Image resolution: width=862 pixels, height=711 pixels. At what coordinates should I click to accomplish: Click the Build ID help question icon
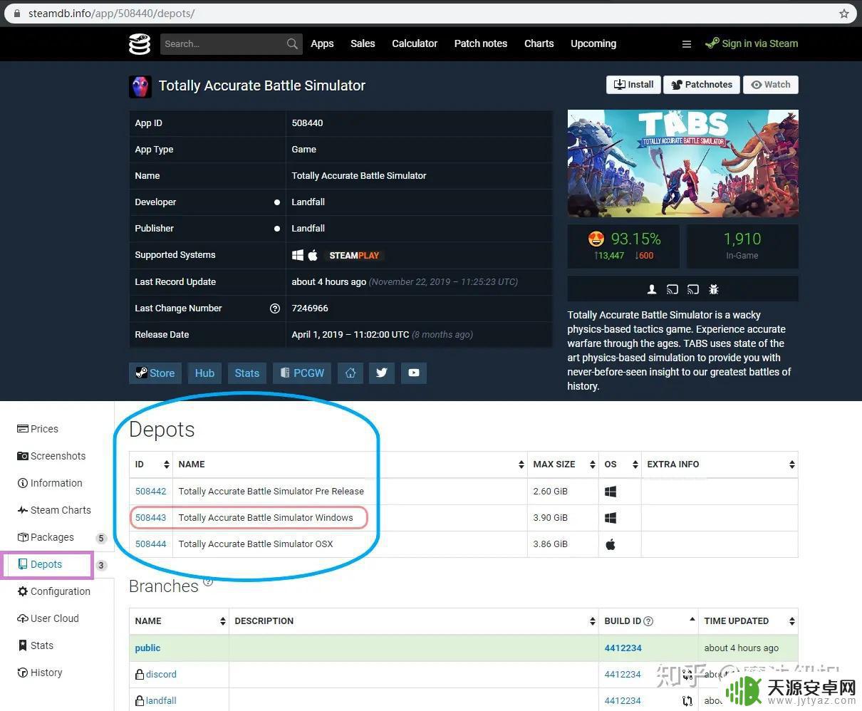(648, 621)
